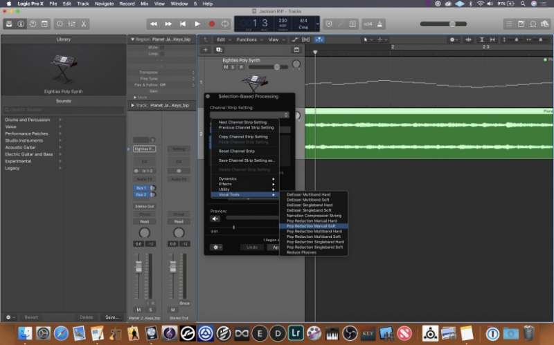Toggle the Flex show/hide button

306,39
